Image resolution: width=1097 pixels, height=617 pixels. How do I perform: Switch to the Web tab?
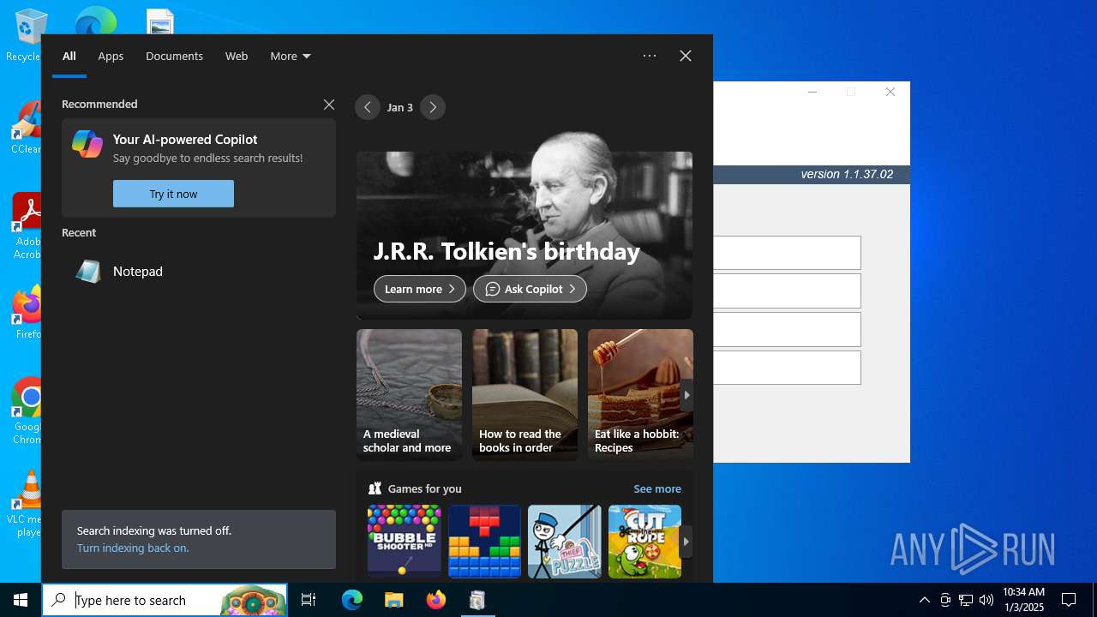pos(237,57)
